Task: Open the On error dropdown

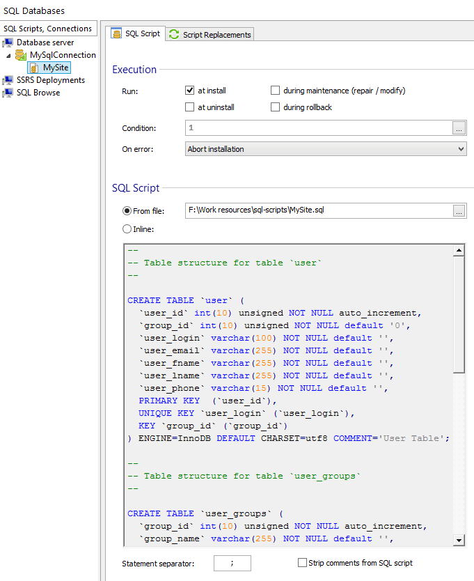Action: (x=326, y=149)
